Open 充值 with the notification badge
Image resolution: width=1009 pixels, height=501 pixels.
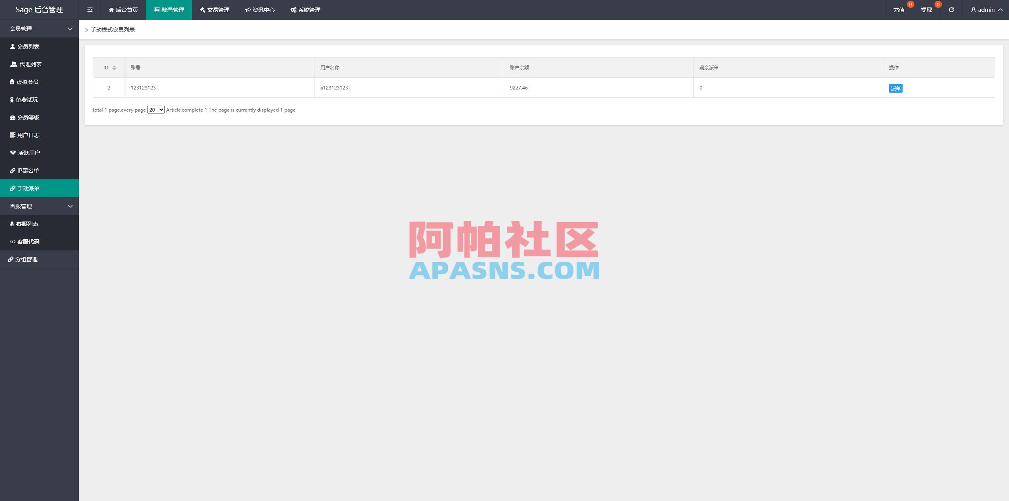(x=899, y=9)
